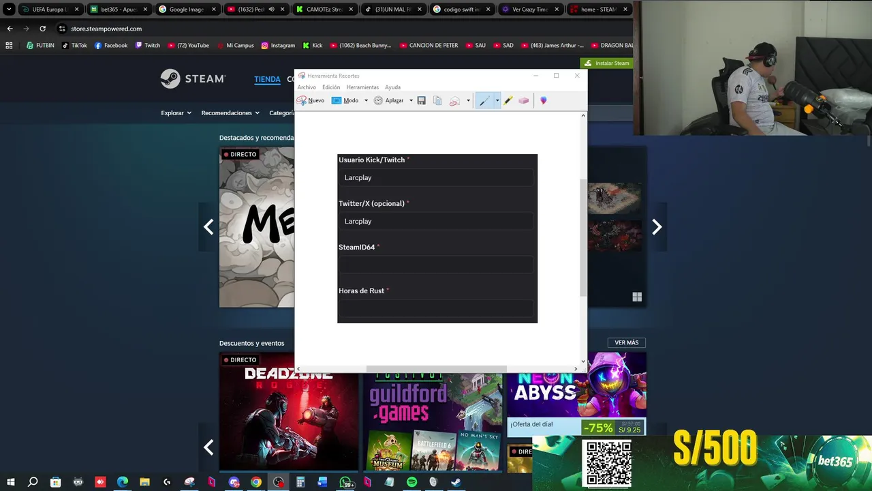Open the Twitch bookmark
The height and width of the screenshot is (491, 872).
[x=148, y=46]
